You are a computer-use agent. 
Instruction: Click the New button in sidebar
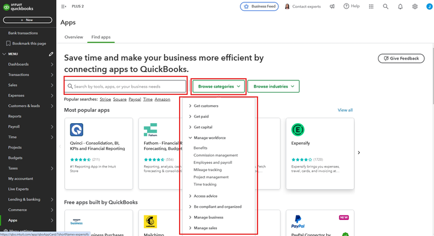point(27,20)
